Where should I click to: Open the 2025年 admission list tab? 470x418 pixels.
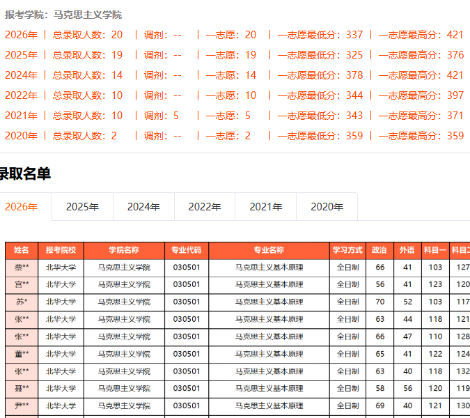click(x=82, y=207)
